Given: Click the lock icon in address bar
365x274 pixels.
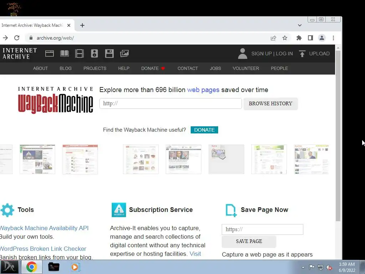Looking at the screenshot, I should 31,38.
